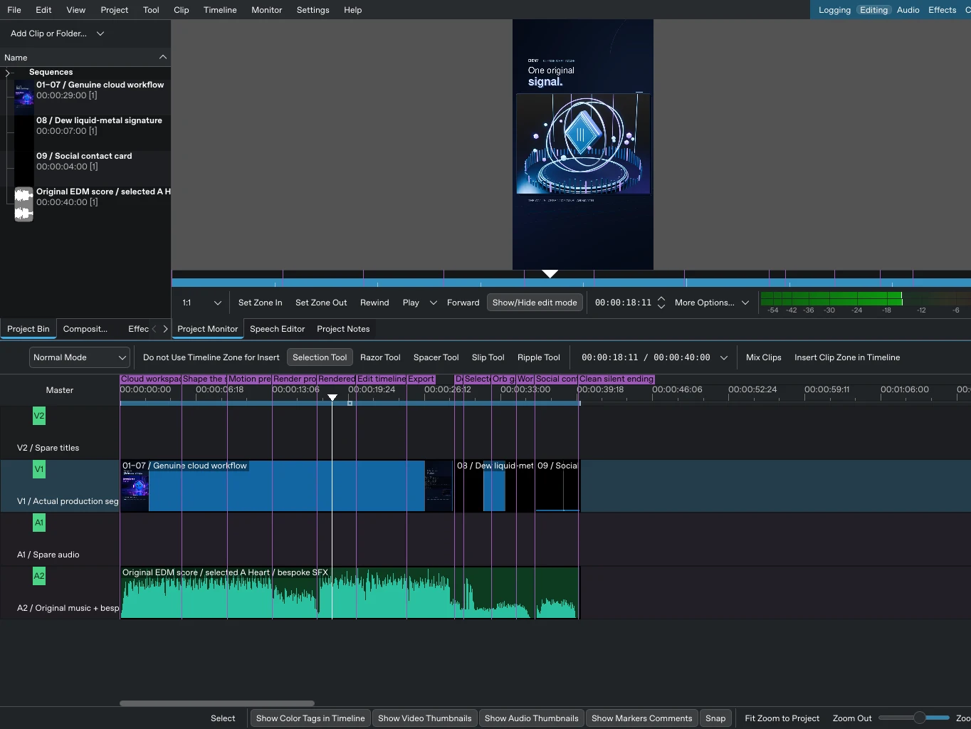Activate the Slip Tool
Image resolution: width=971 pixels, height=729 pixels.
pyautogui.click(x=488, y=357)
